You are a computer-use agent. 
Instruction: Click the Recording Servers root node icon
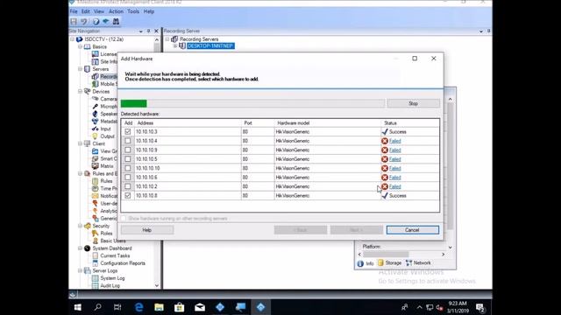tap(174, 38)
